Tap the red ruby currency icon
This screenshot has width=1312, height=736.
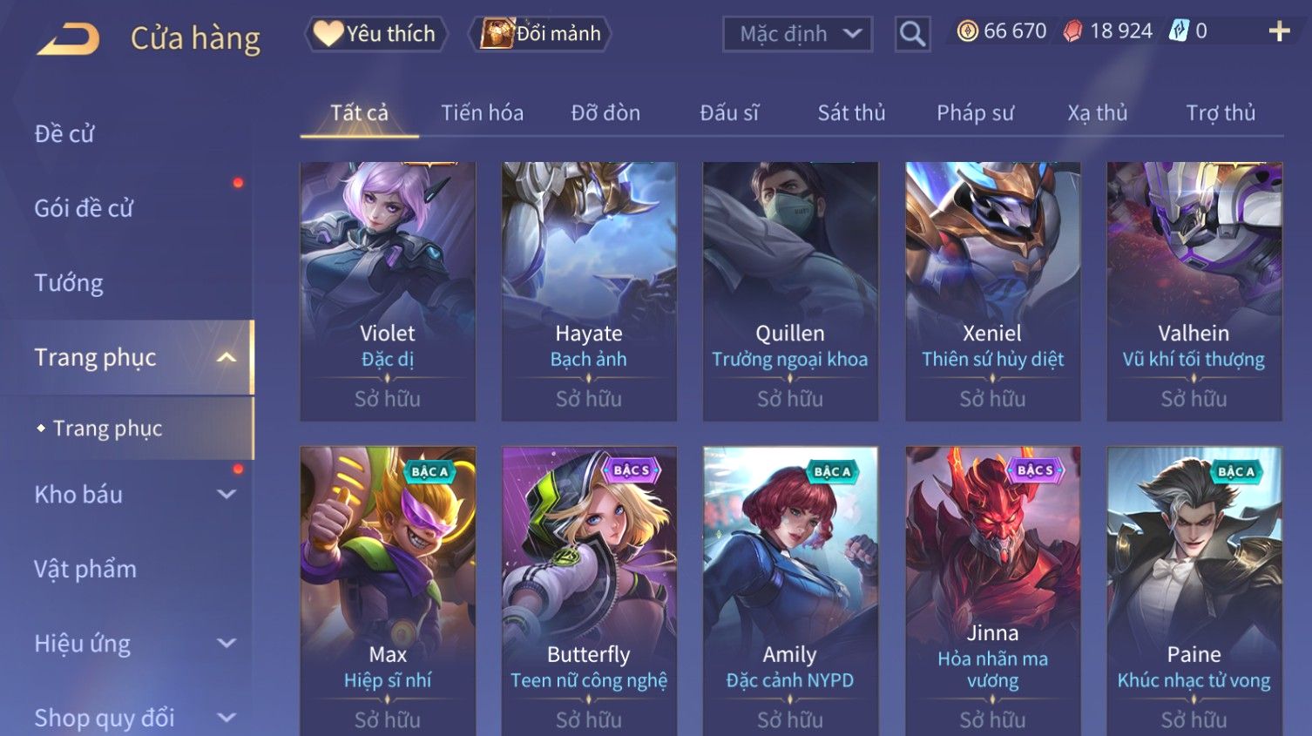[1072, 31]
